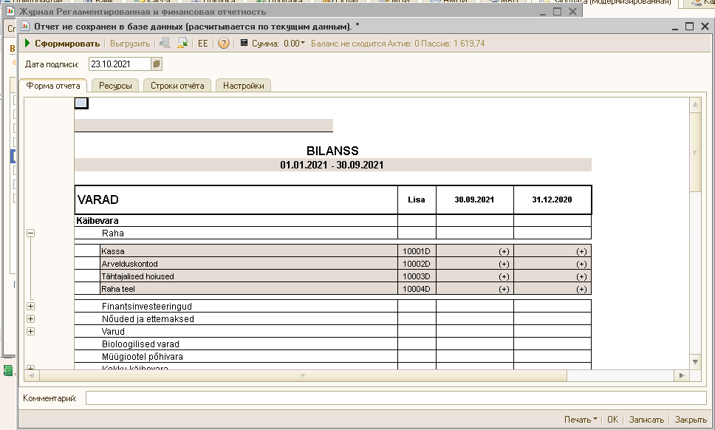Click the EE language button
The height and width of the screenshot is (430, 715).
[x=203, y=44]
